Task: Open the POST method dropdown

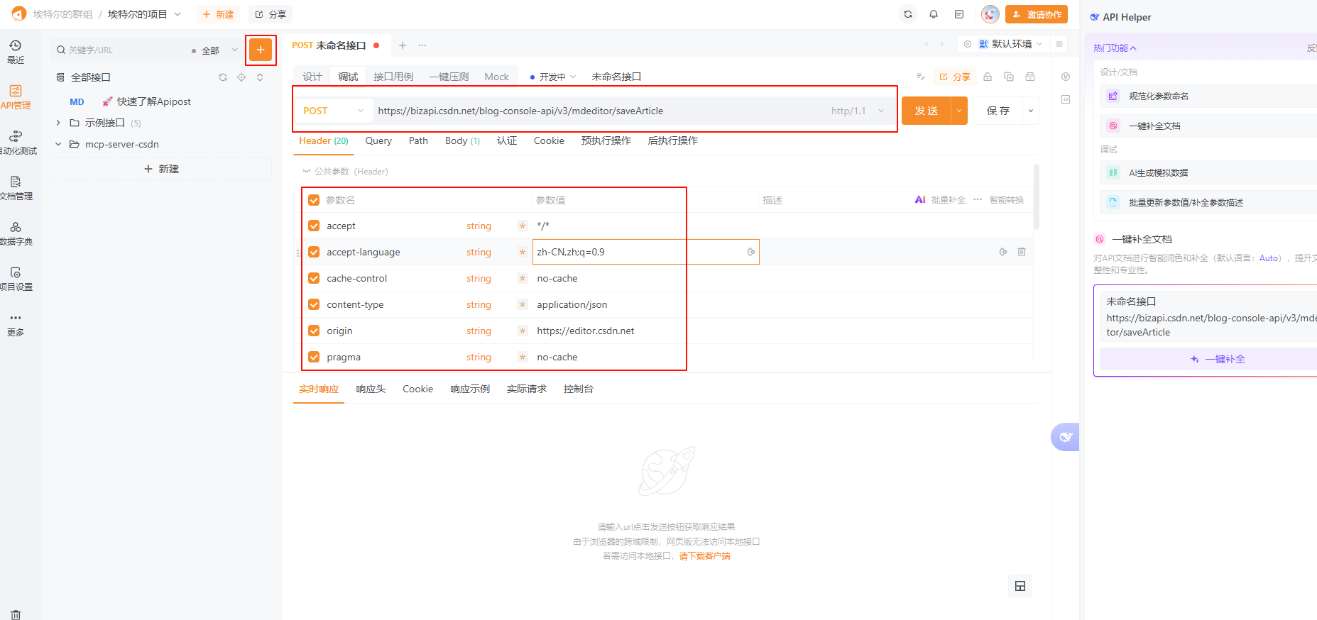Action: (334, 111)
